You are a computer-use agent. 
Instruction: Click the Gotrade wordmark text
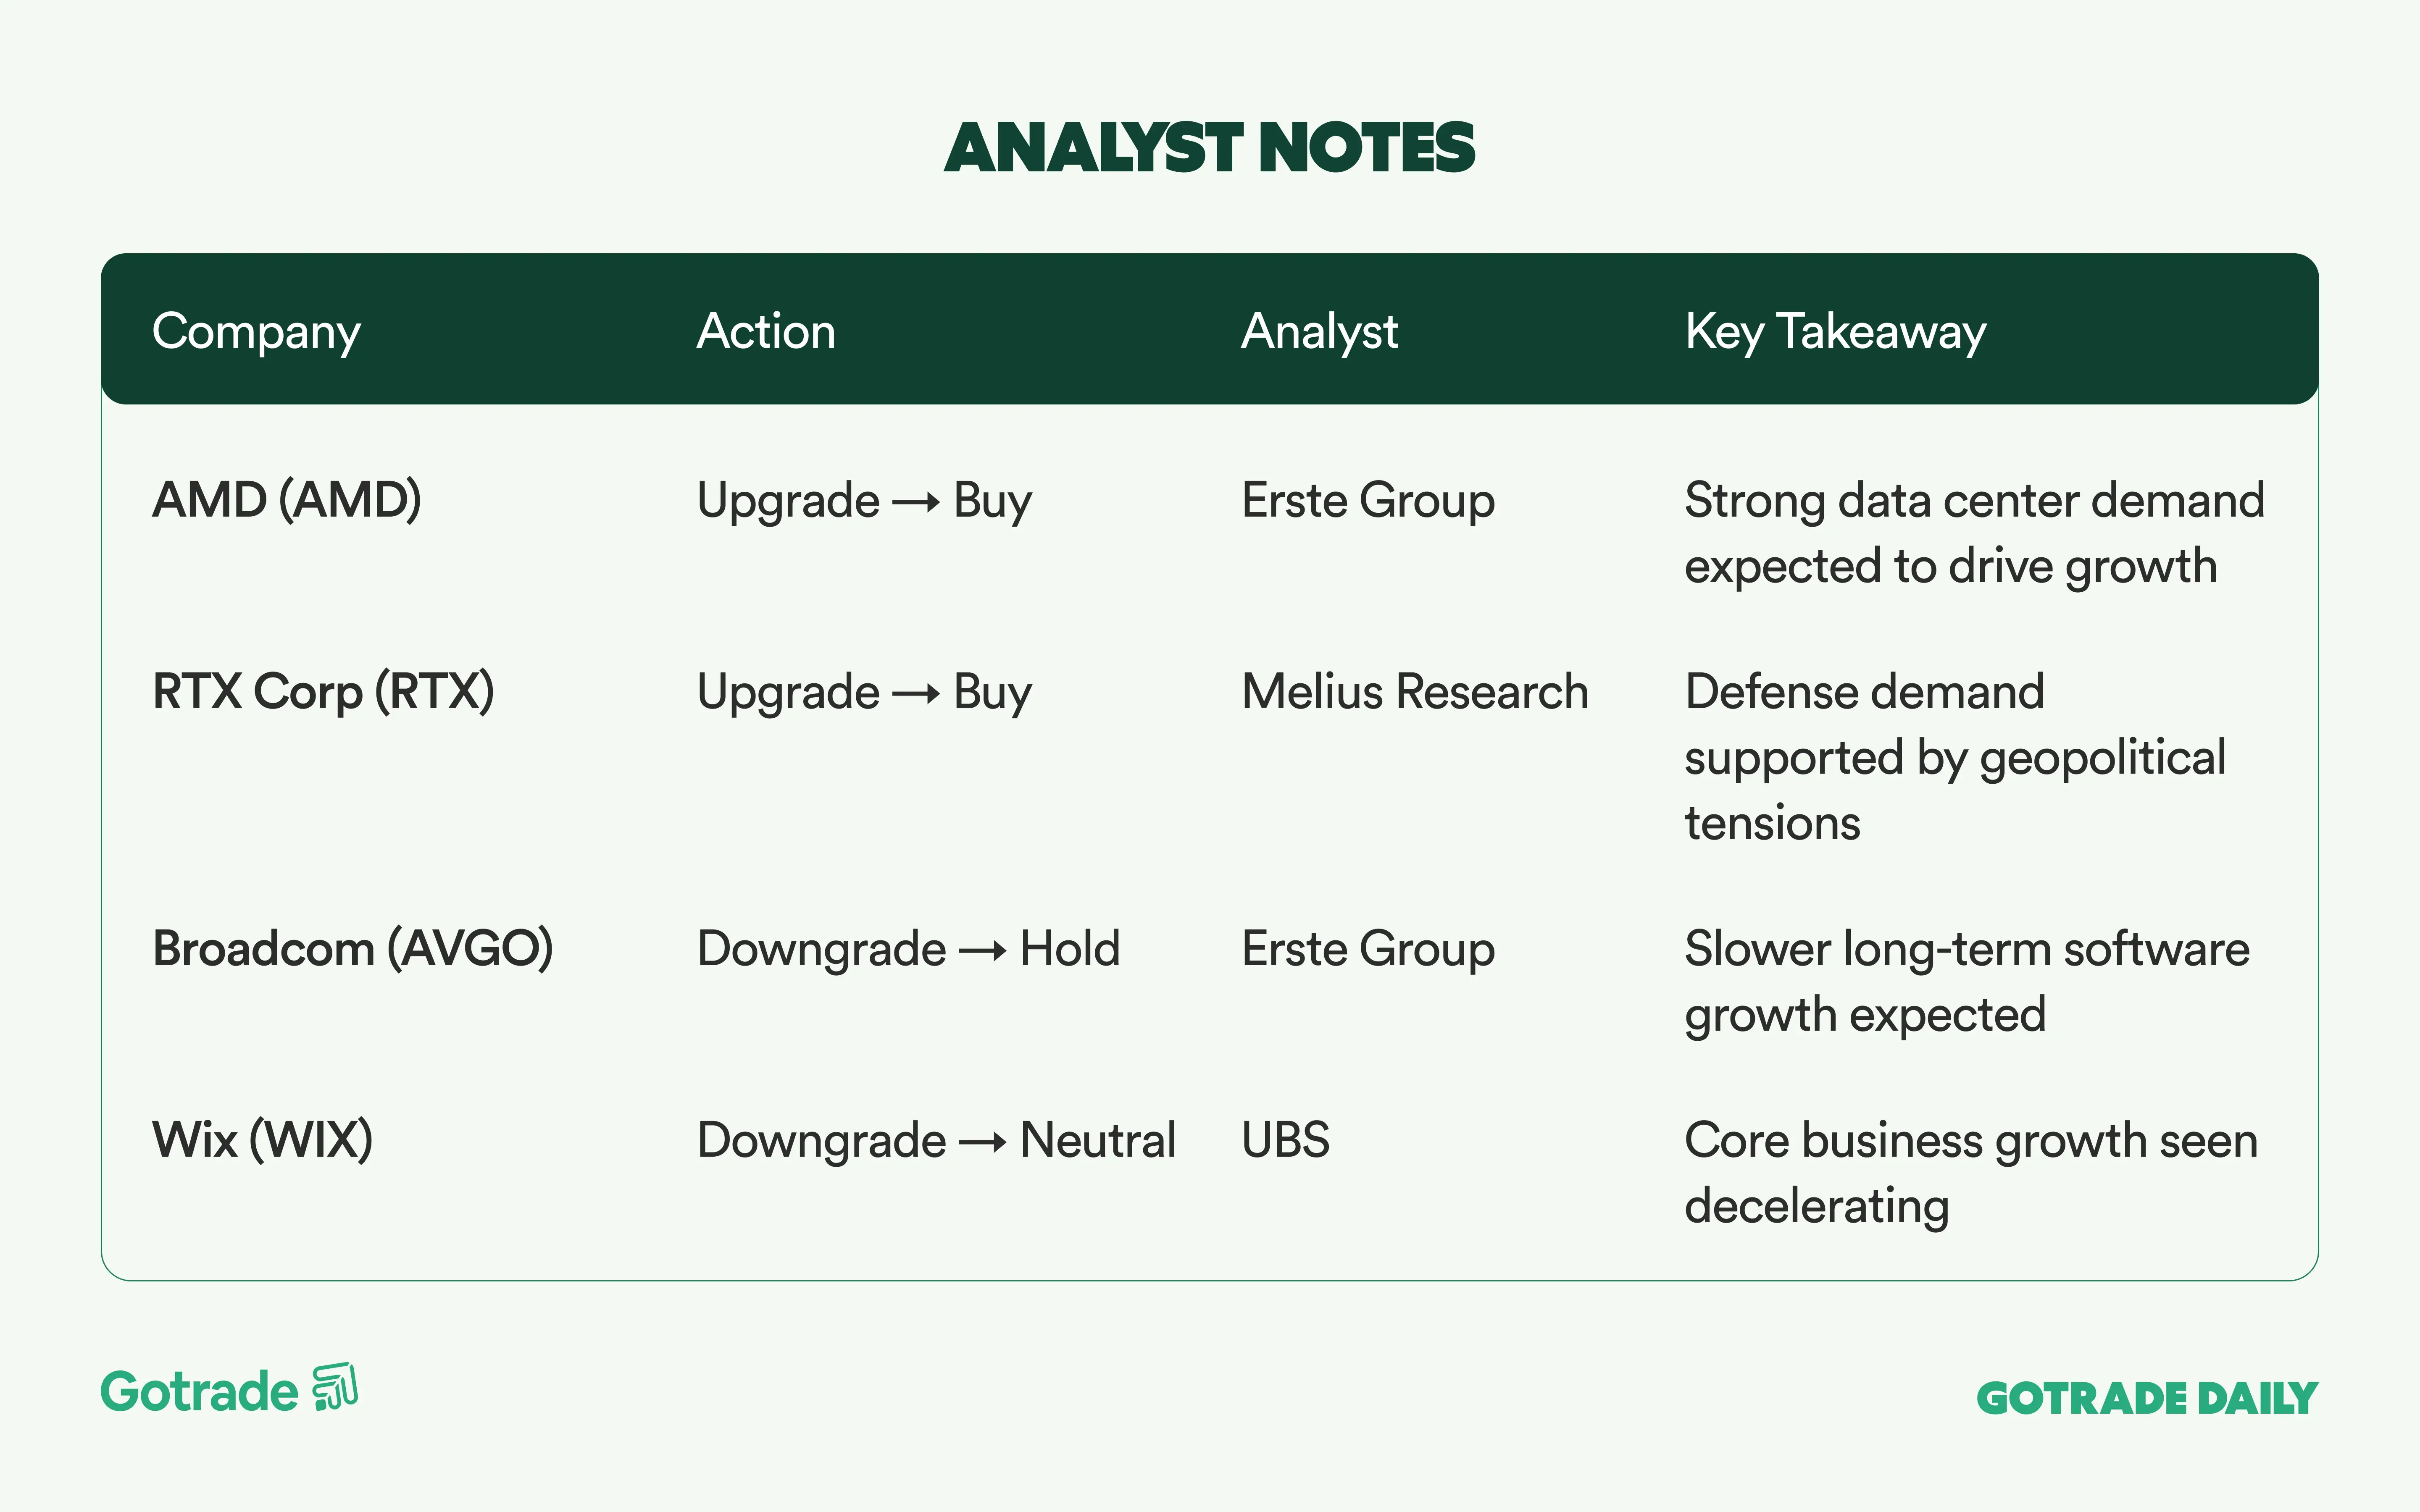coord(200,1392)
